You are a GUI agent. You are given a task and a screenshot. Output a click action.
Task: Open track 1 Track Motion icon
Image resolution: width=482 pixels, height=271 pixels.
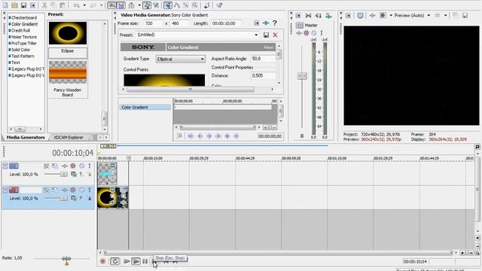point(55,166)
